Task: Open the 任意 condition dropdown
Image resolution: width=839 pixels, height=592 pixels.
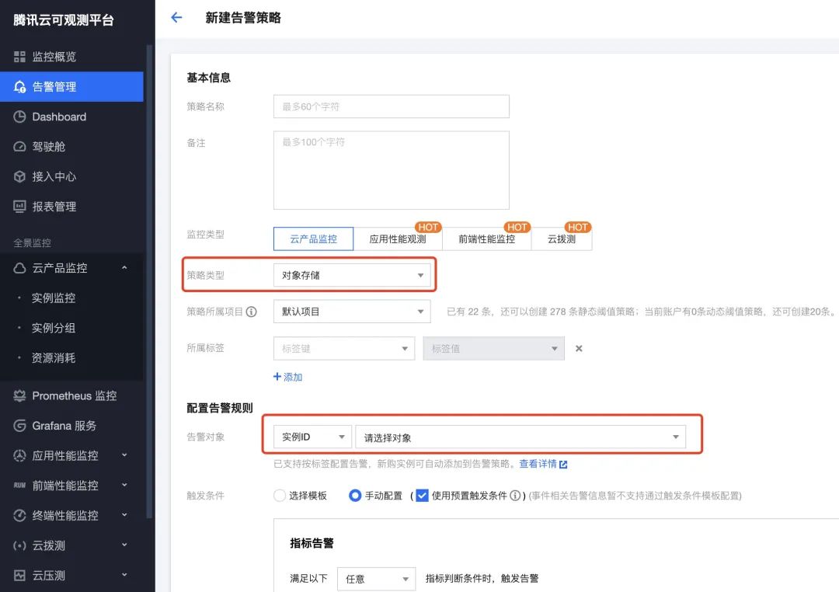Action: tap(376, 579)
